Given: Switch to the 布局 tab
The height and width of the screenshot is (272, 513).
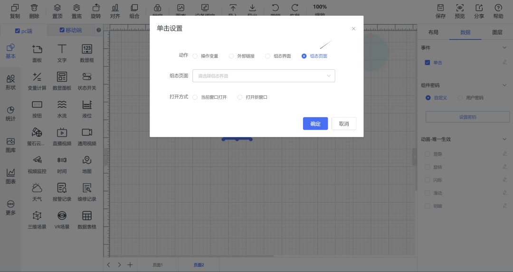Looking at the screenshot, I should pos(433,32).
